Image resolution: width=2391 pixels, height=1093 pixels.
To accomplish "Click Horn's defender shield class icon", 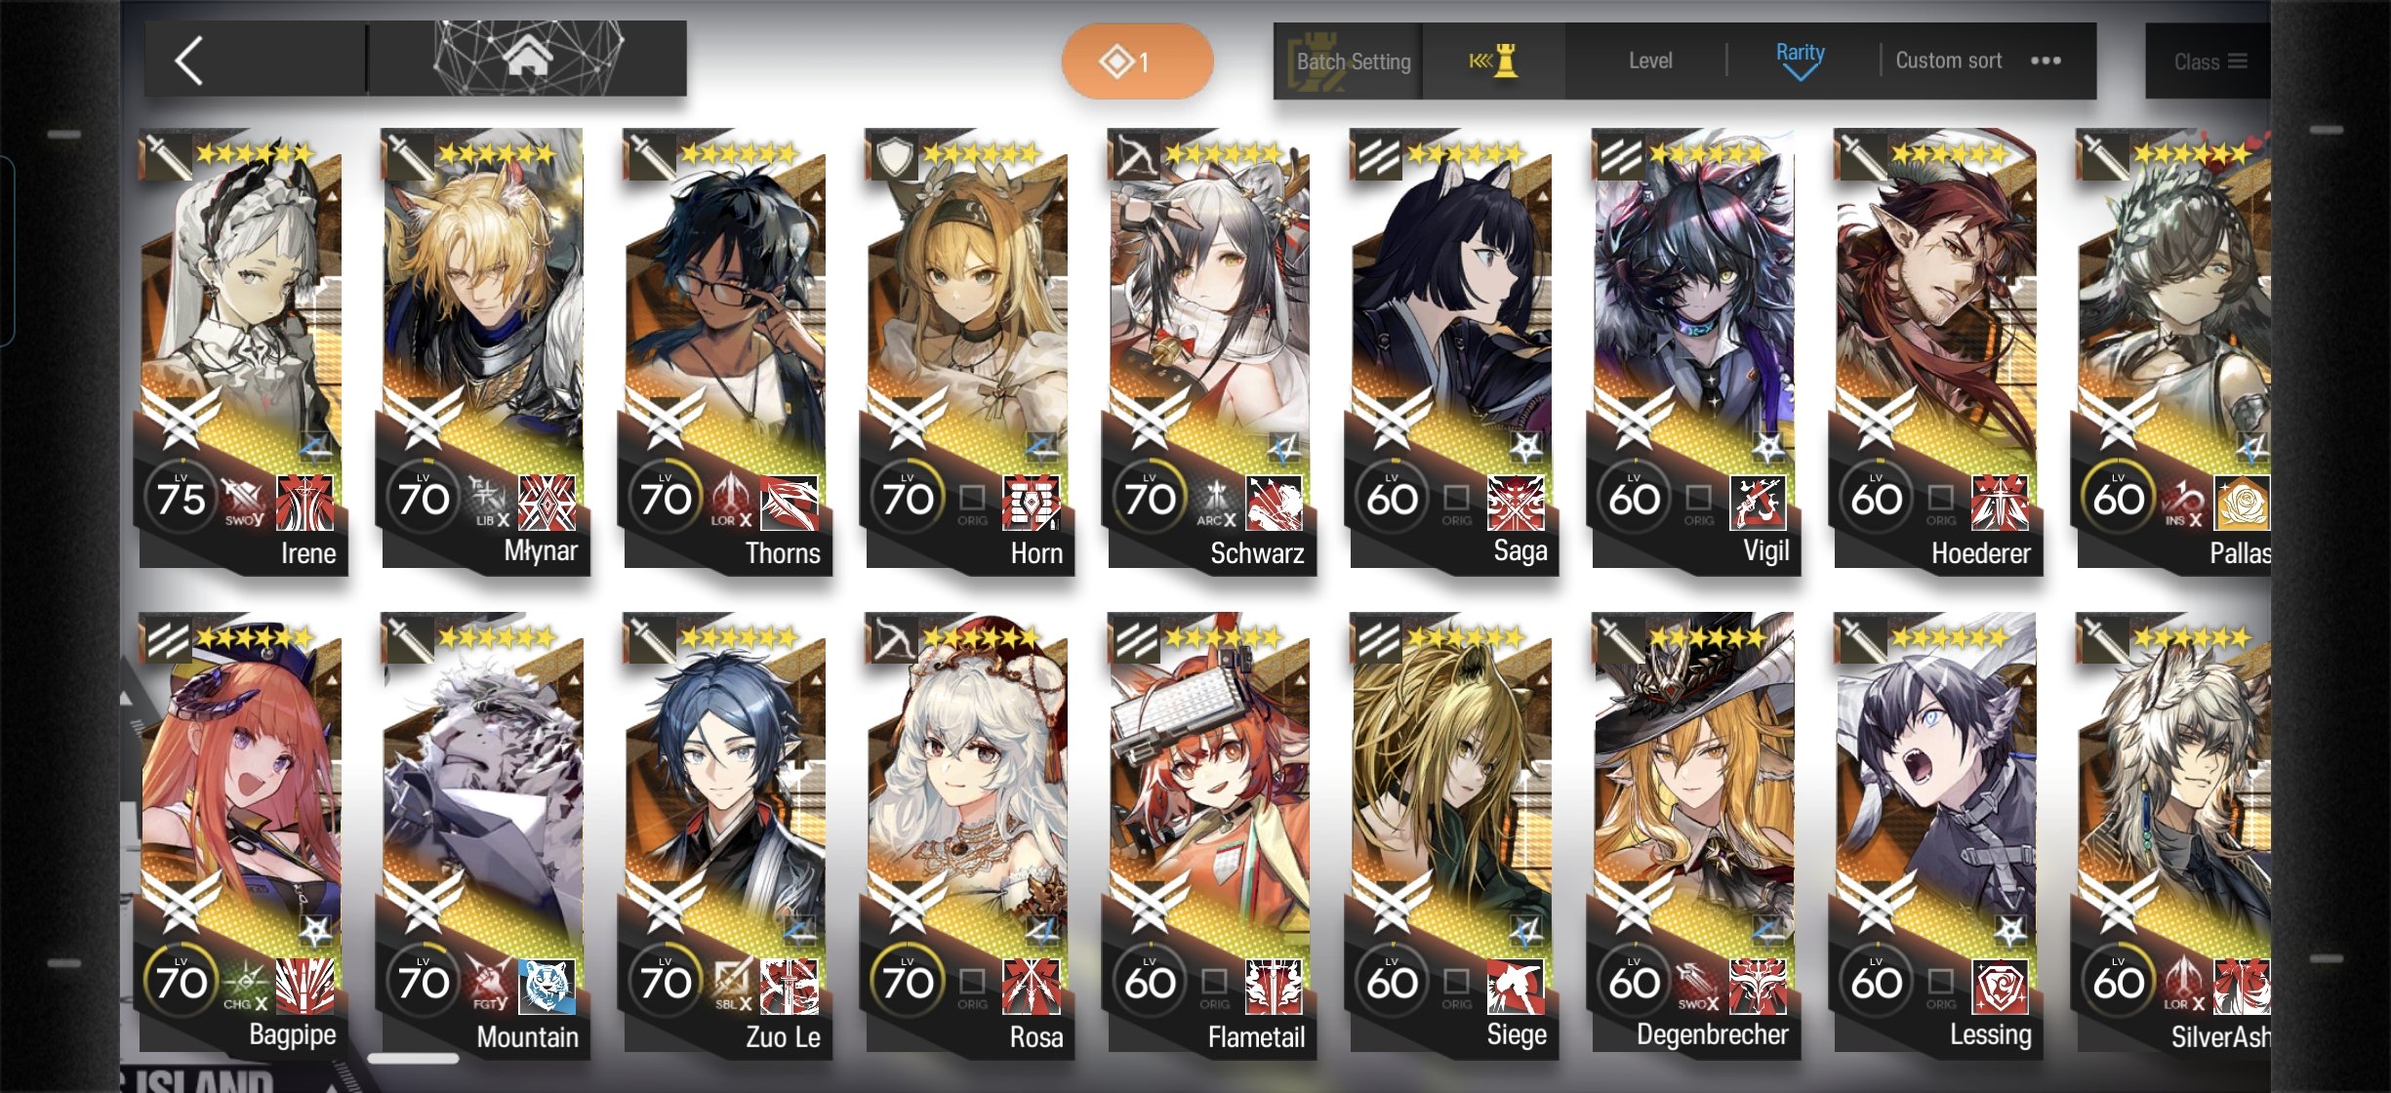I will tap(892, 156).
